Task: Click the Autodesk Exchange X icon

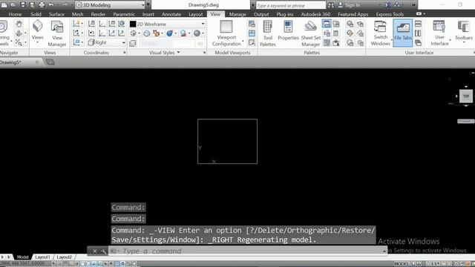Action: pos(387,5)
